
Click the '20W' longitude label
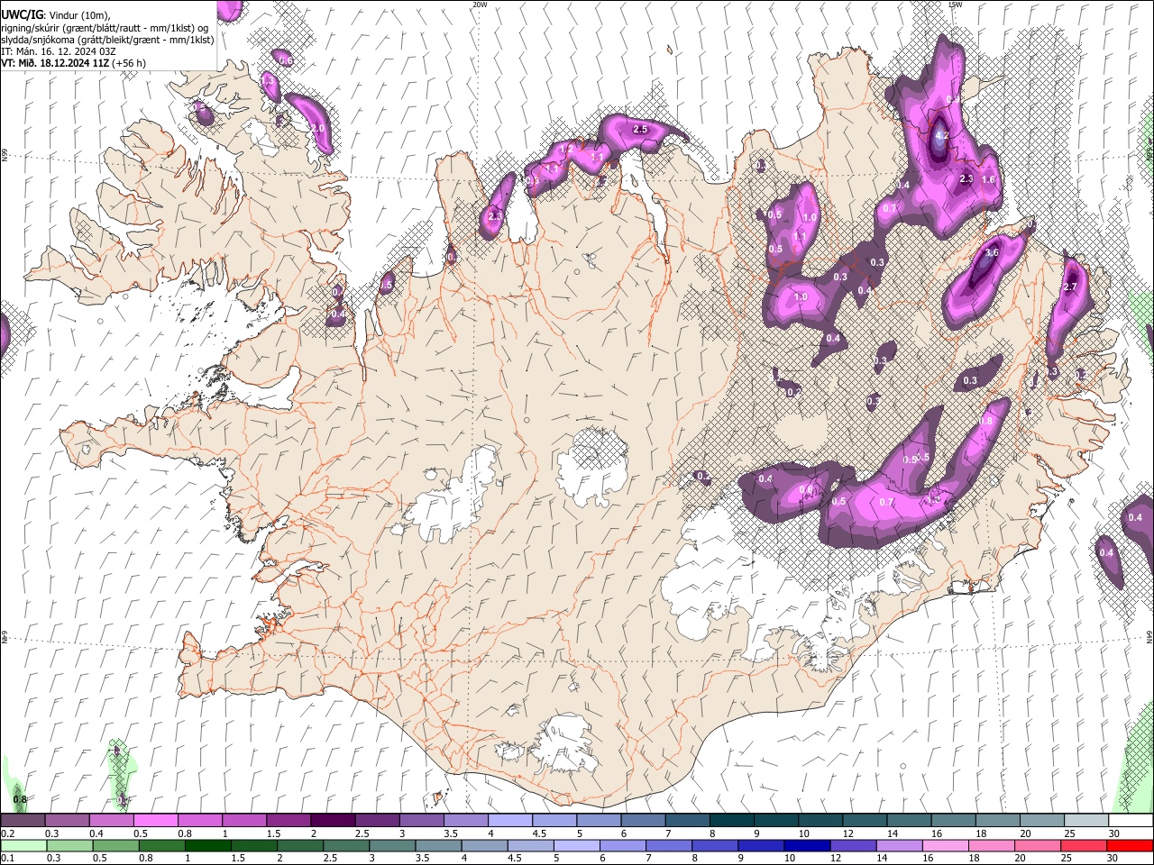480,5
